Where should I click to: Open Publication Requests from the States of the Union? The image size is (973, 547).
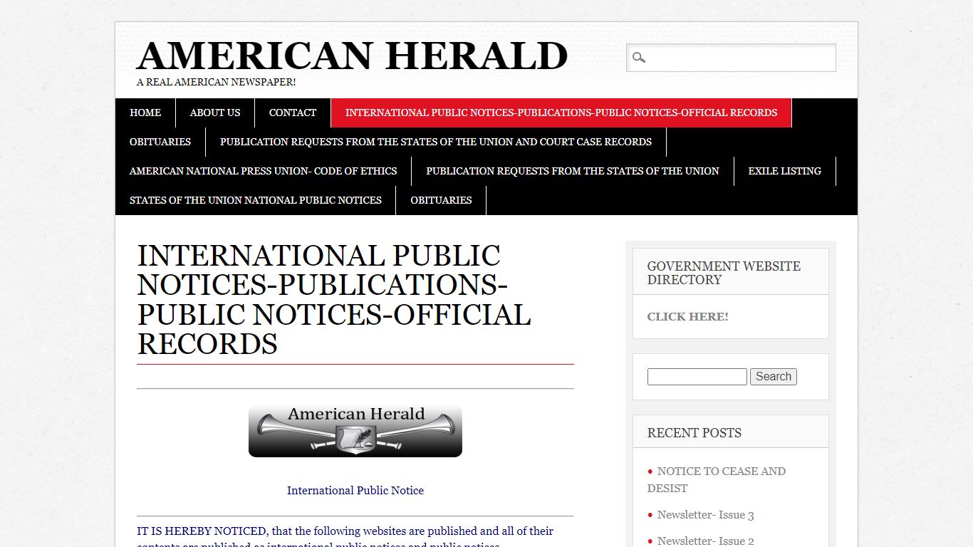[573, 171]
